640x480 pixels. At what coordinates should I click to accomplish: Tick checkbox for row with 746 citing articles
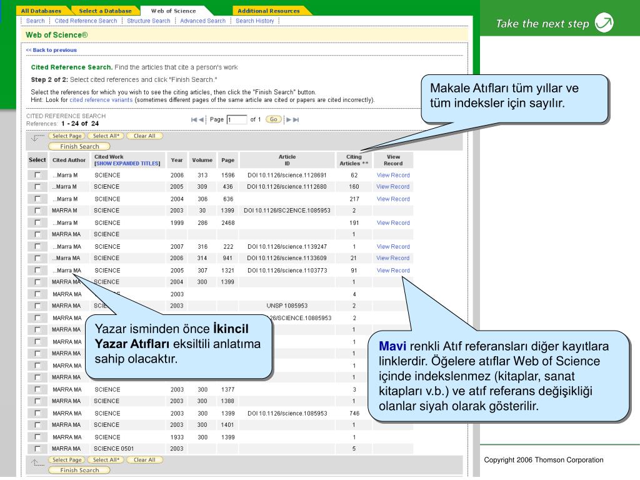click(37, 413)
